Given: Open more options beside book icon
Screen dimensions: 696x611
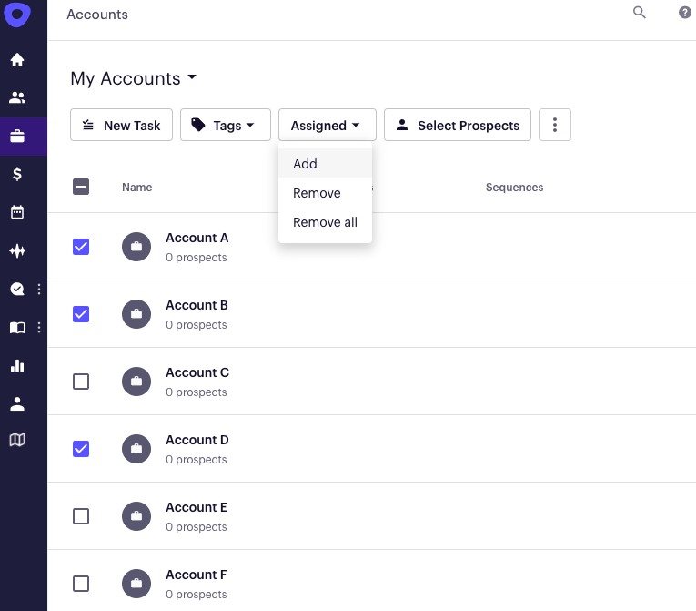Looking at the screenshot, I should (x=39, y=328).
